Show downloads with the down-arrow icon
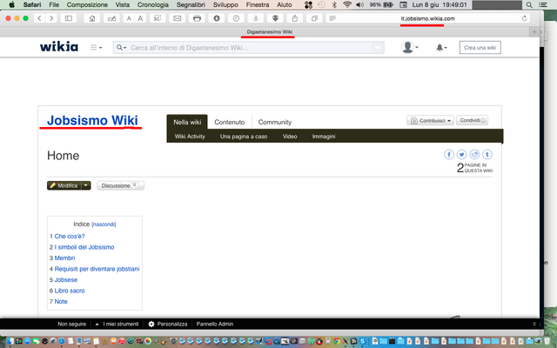The width and height of the screenshot is (557, 348). click(x=217, y=18)
